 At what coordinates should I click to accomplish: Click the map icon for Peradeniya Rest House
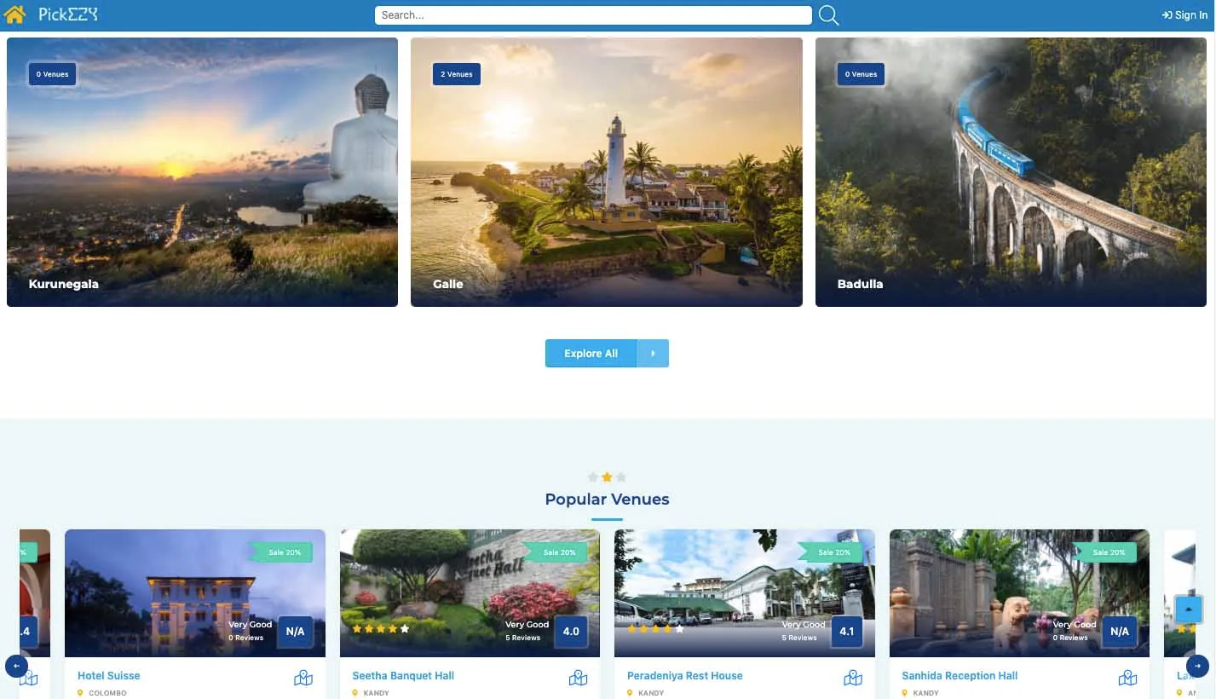(x=853, y=679)
